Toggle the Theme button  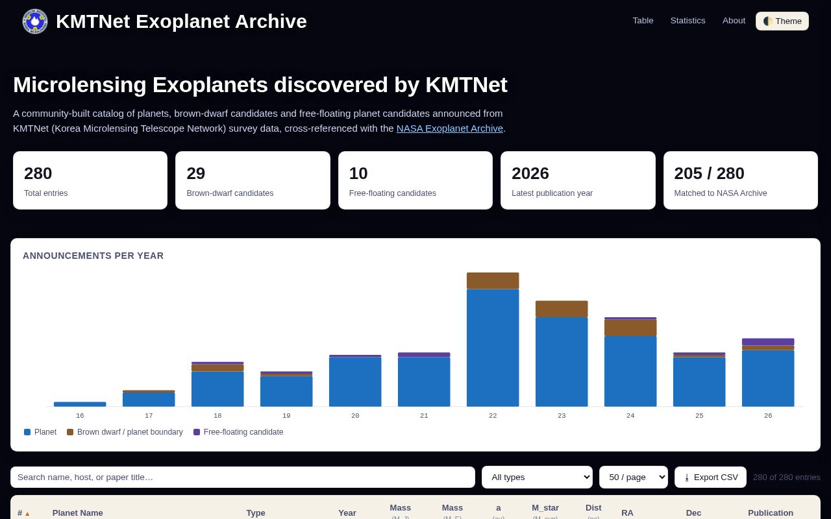pos(782,21)
